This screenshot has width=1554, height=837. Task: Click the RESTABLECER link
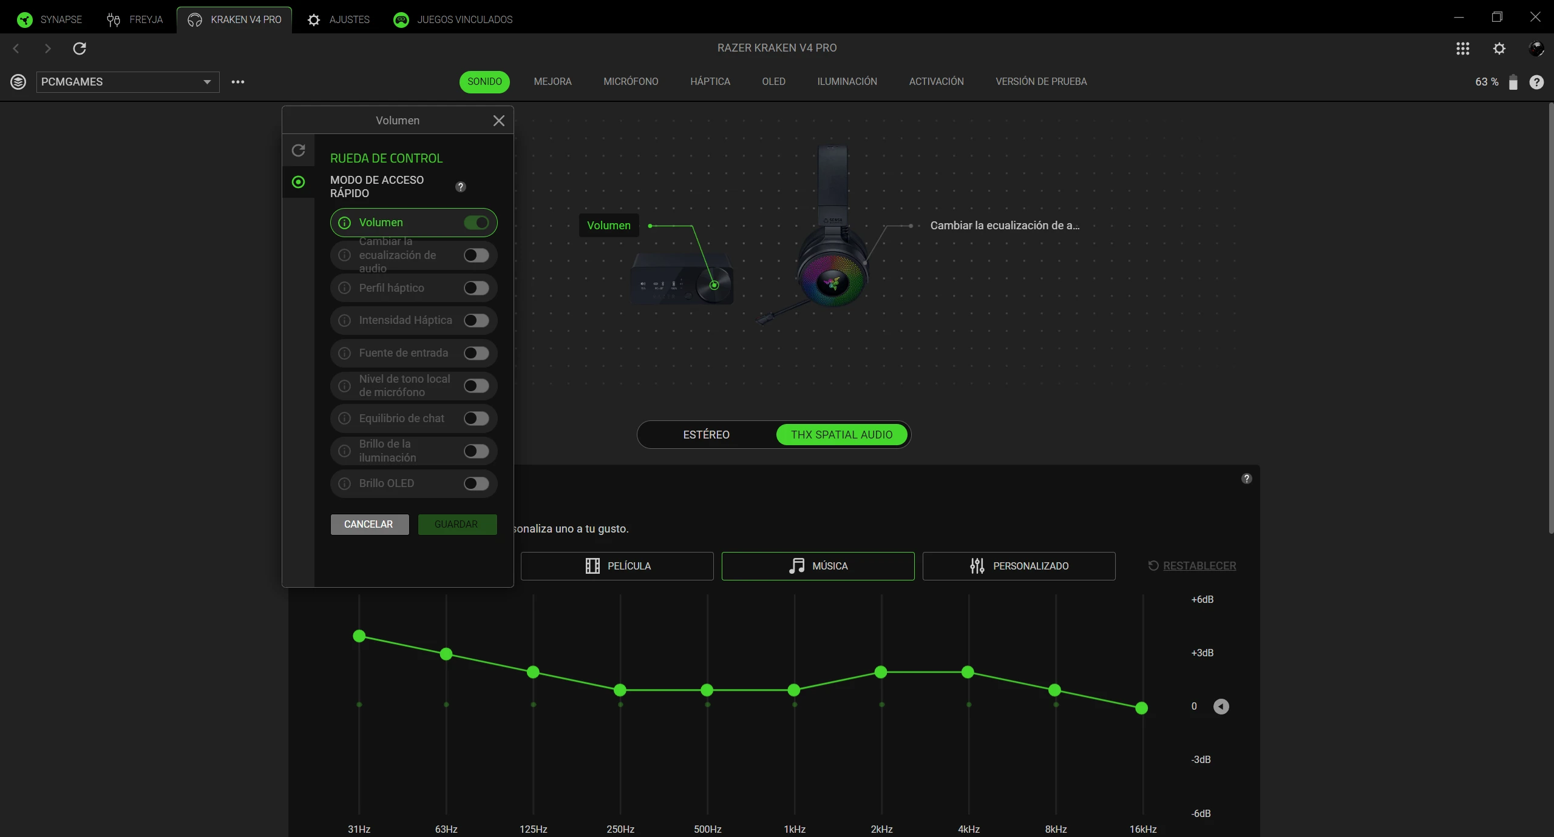[1192, 566]
